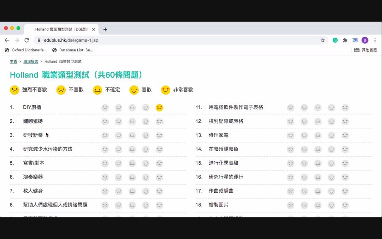The height and width of the screenshot is (239, 382).
Task: Bookmark this page with the star icon
Action: [x=323, y=40]
